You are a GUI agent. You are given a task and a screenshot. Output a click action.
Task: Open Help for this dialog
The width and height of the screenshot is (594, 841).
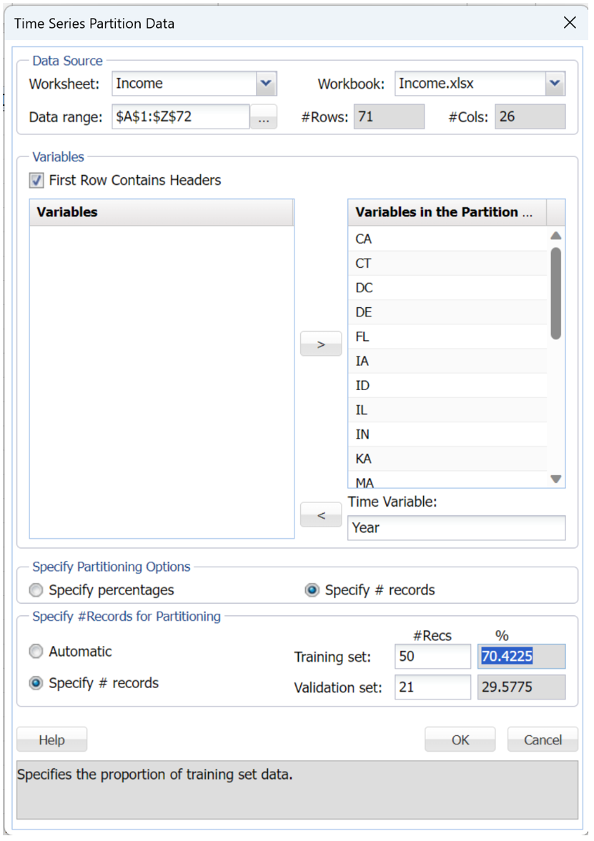click(x=51, y=740)
